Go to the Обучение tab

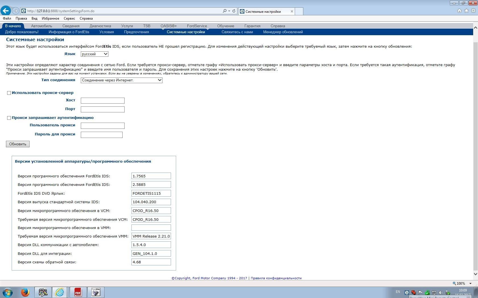point(226,26)
